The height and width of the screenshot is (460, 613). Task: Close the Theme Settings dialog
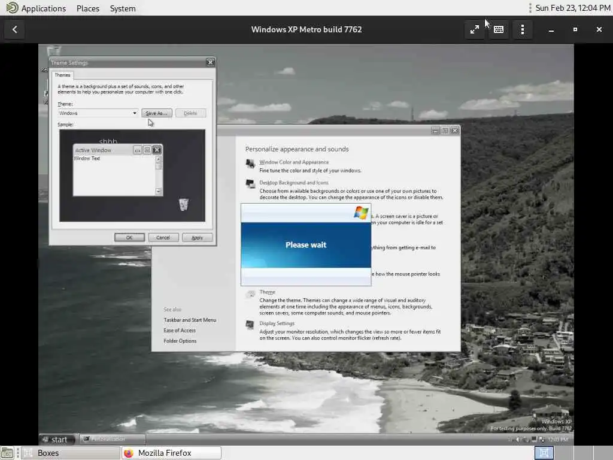(x=210, y=62)
